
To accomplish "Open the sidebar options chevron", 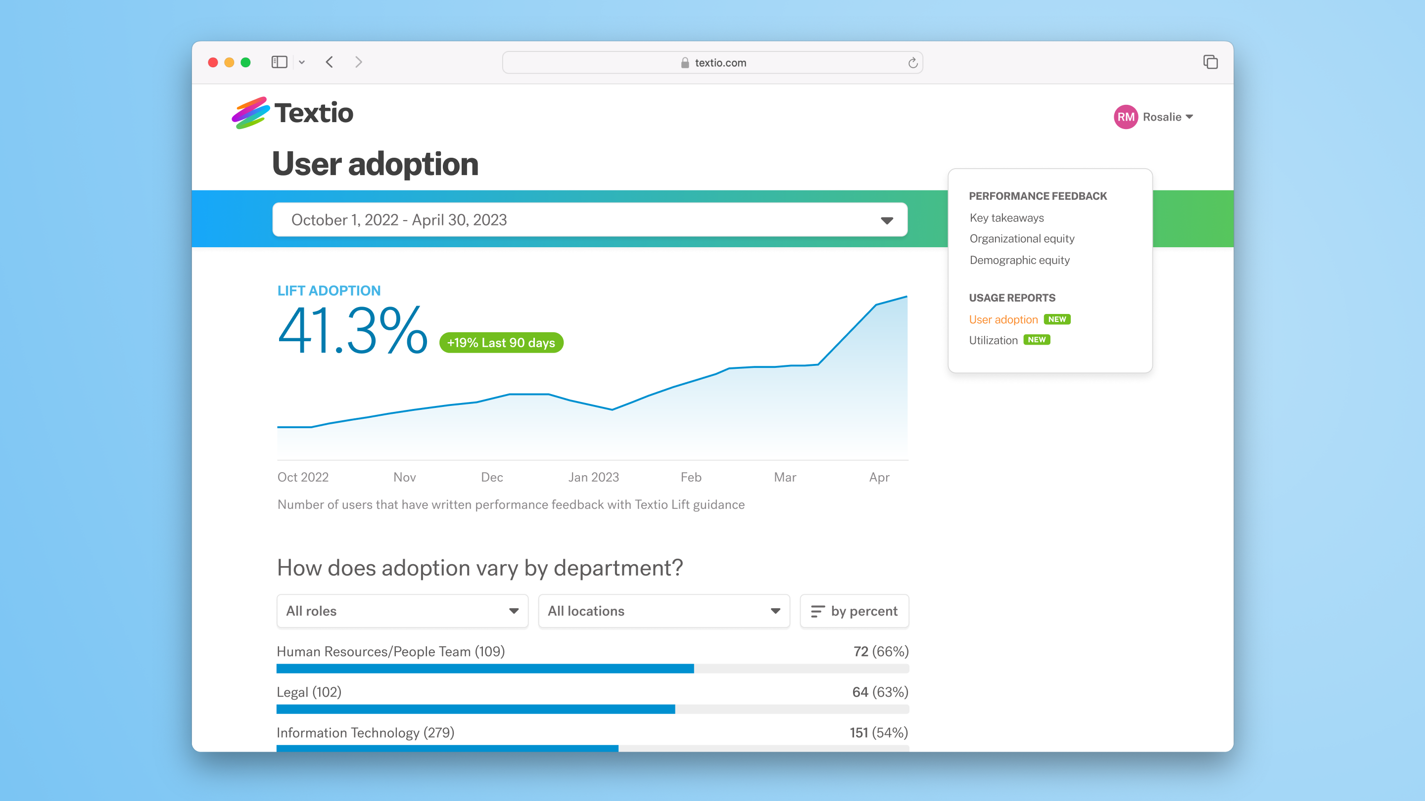I will (302, 62).
